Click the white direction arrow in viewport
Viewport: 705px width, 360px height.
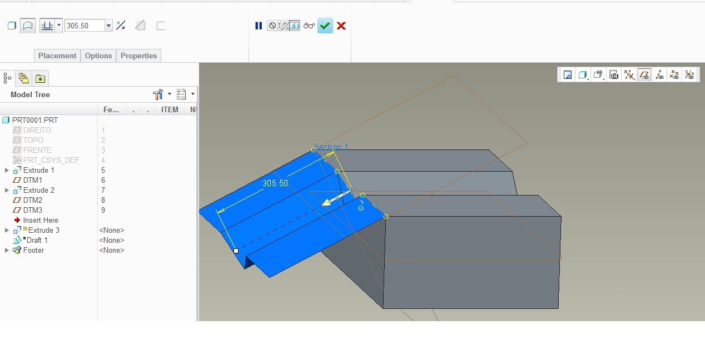tap(336, 198)
